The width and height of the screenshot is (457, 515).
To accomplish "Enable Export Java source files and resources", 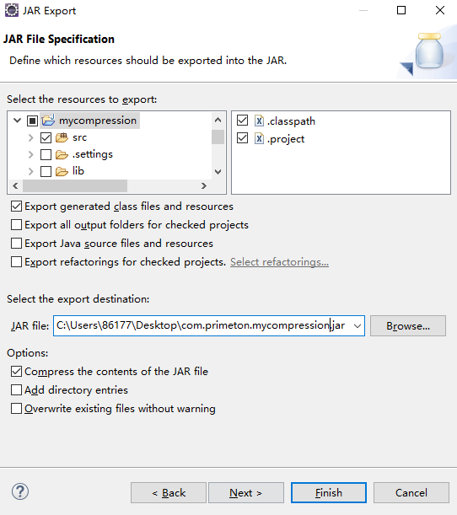I will (x=16, y=244).
